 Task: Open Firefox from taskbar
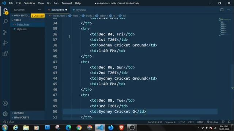(111, 128)
